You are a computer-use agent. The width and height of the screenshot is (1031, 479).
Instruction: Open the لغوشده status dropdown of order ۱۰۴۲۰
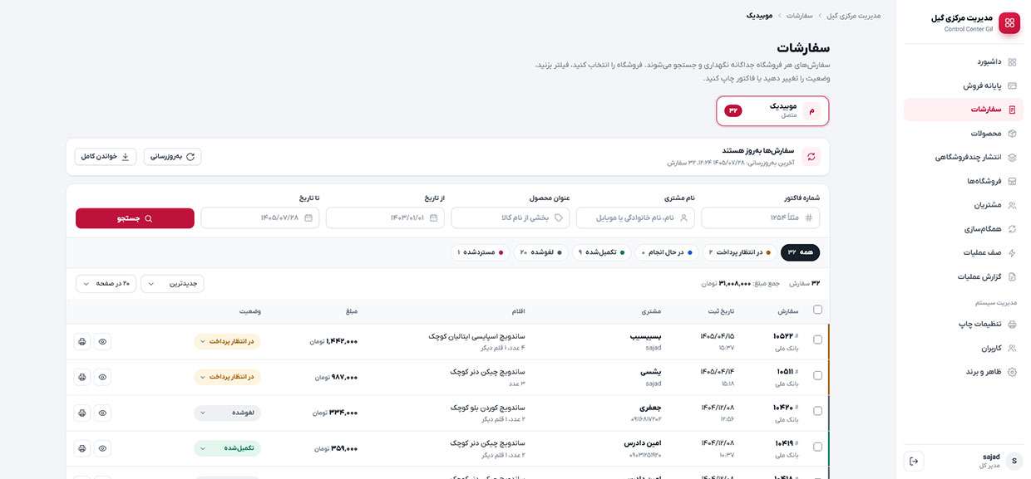[227, 413]
